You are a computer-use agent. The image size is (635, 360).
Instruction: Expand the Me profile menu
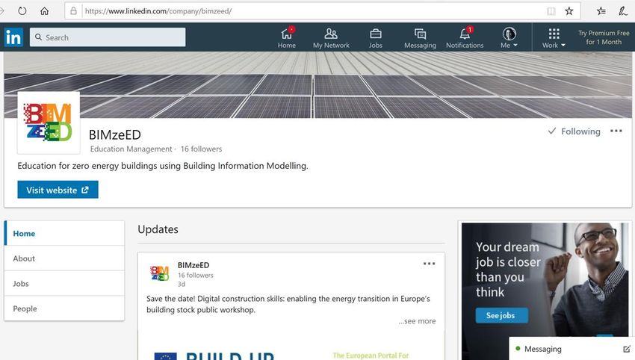point(509,37)
